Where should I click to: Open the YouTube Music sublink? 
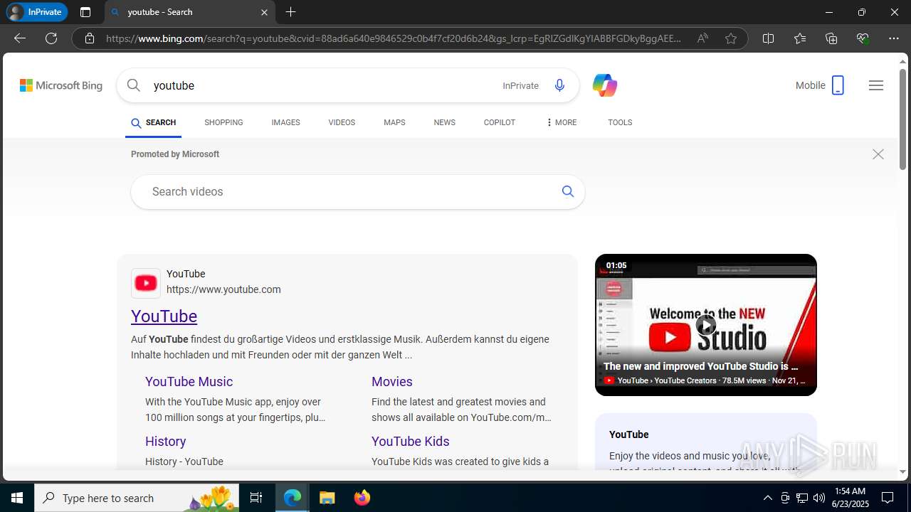pos(189,382)
